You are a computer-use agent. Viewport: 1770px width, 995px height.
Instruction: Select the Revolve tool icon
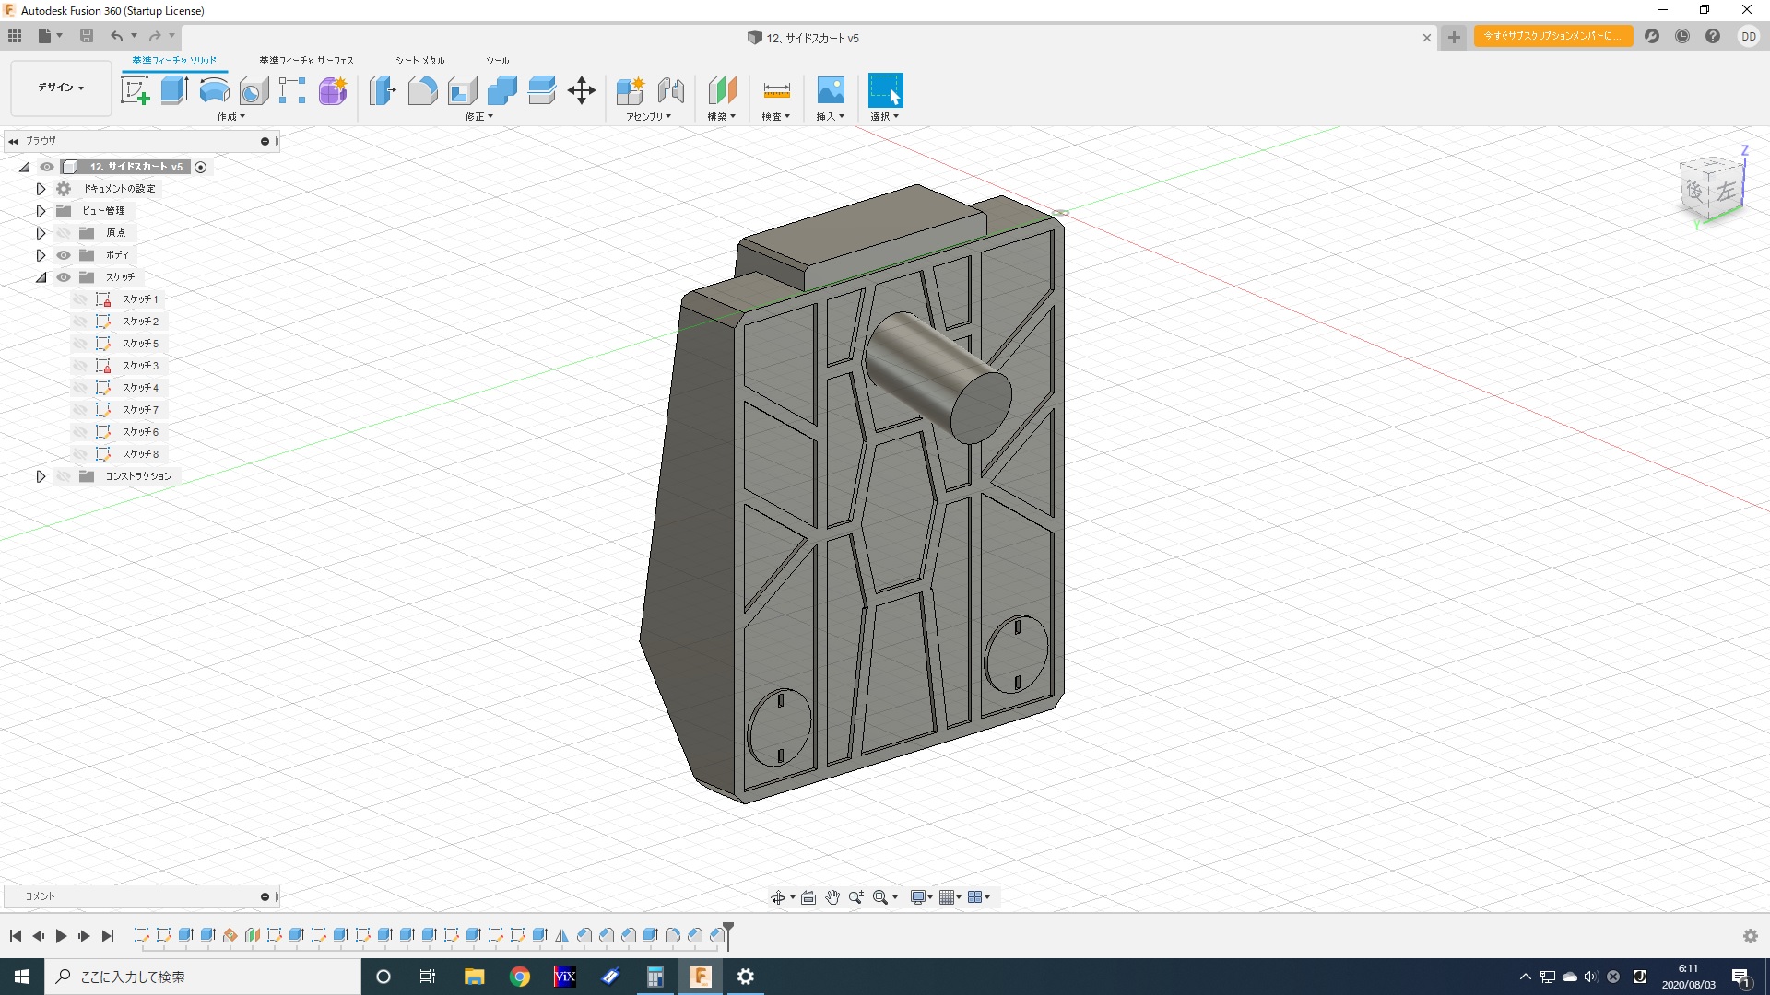(214, 90)
